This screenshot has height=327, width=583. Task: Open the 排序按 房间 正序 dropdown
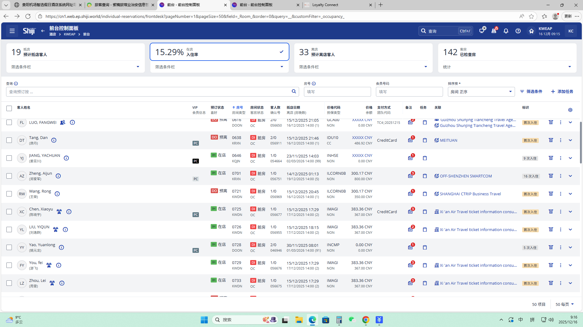coord(481,92)
